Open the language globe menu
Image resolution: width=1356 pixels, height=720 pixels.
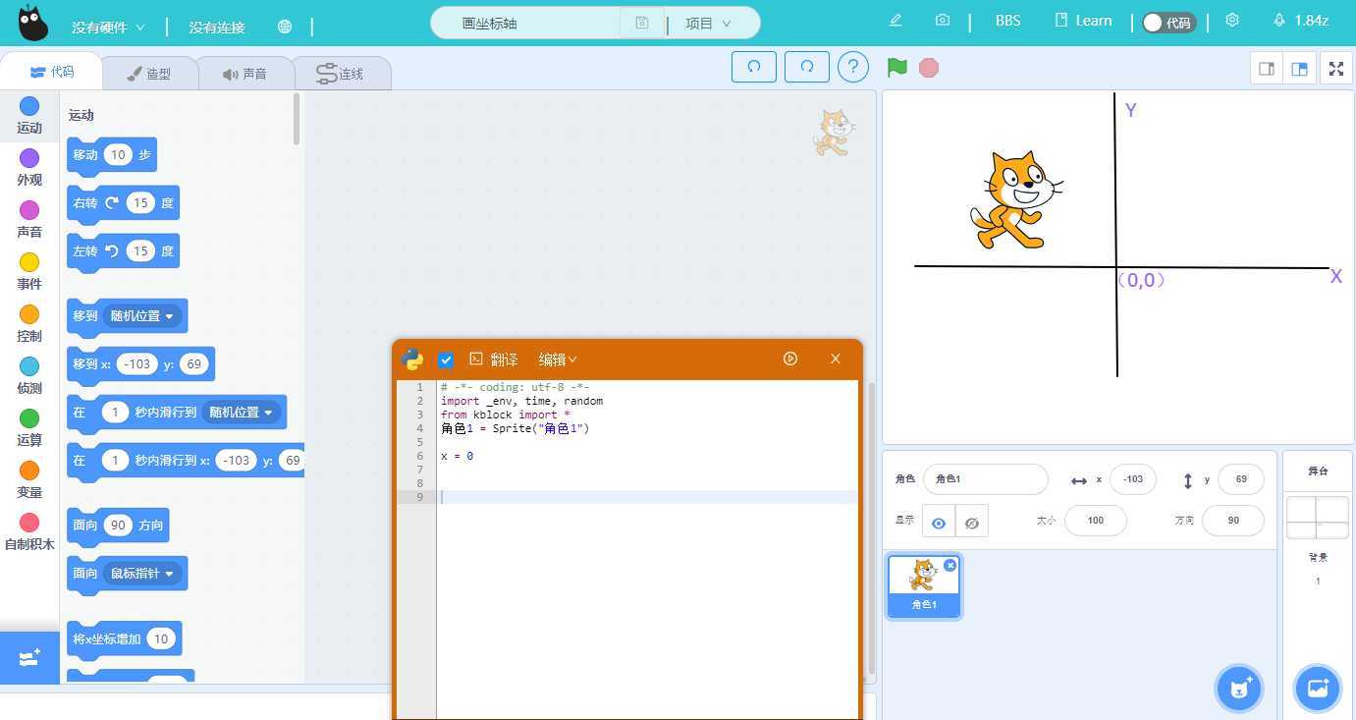[285, 27]
